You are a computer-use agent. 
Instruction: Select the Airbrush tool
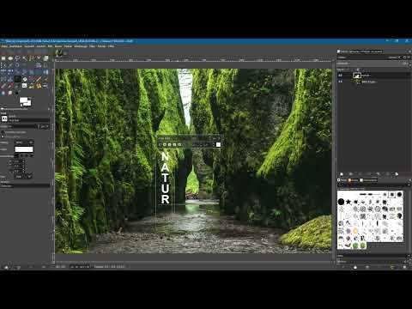pyautogui.click(x=10, y=86)
